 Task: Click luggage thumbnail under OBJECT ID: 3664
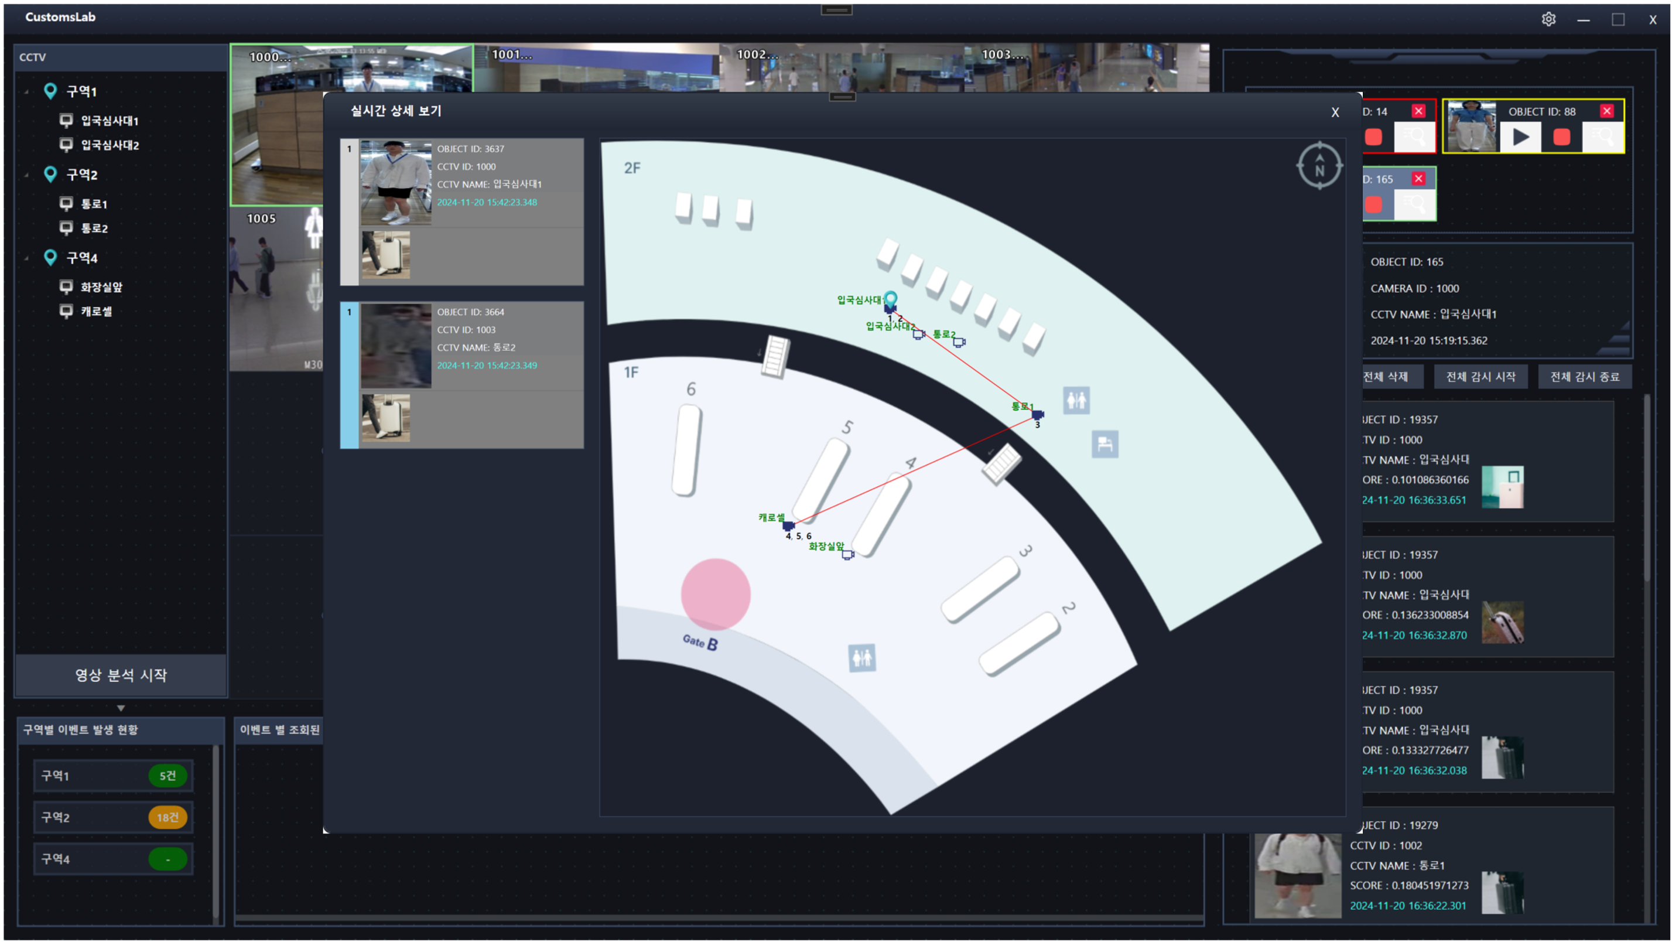pyautogui.click(x=385, y=418)
